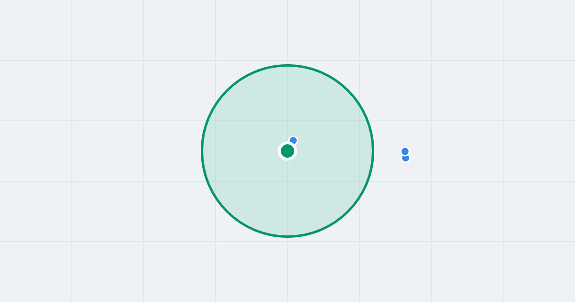Click the grid intersection directly above the green center marker
The width and height of the screenshot is (575, 302).
pos(287,121)
